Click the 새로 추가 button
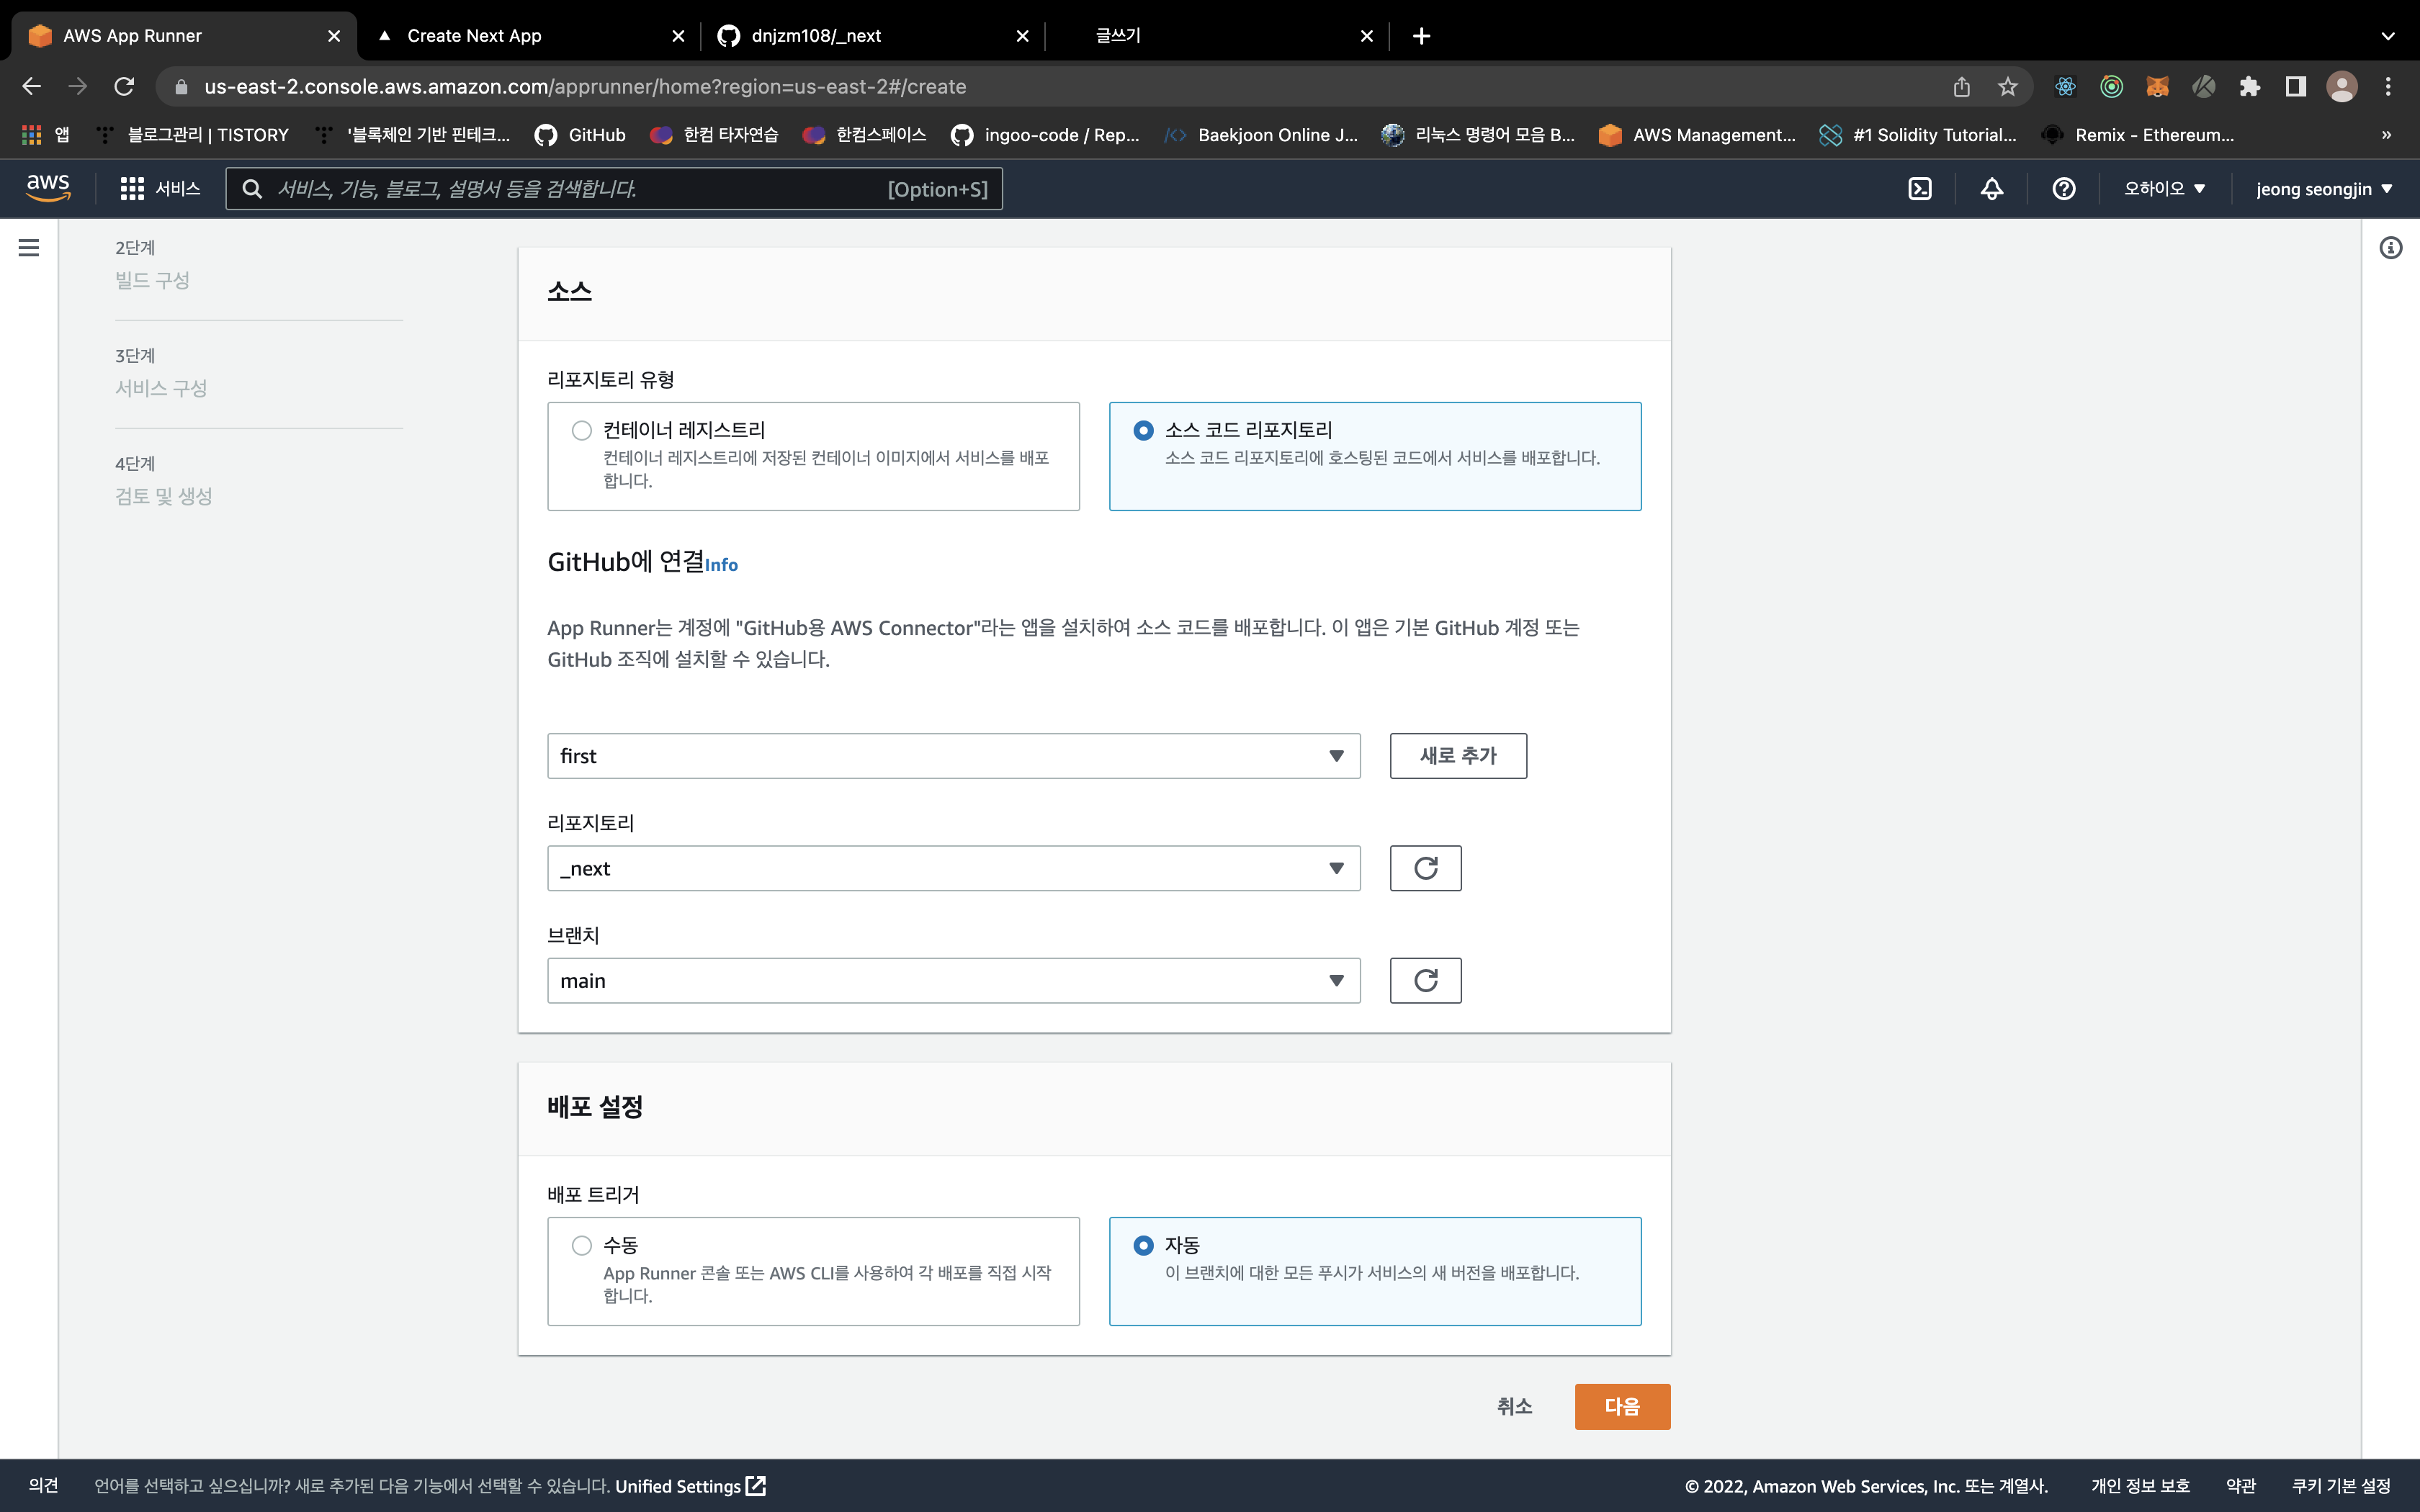Viewport: 2420px width, 1512px height. (x=1457, y=756)
